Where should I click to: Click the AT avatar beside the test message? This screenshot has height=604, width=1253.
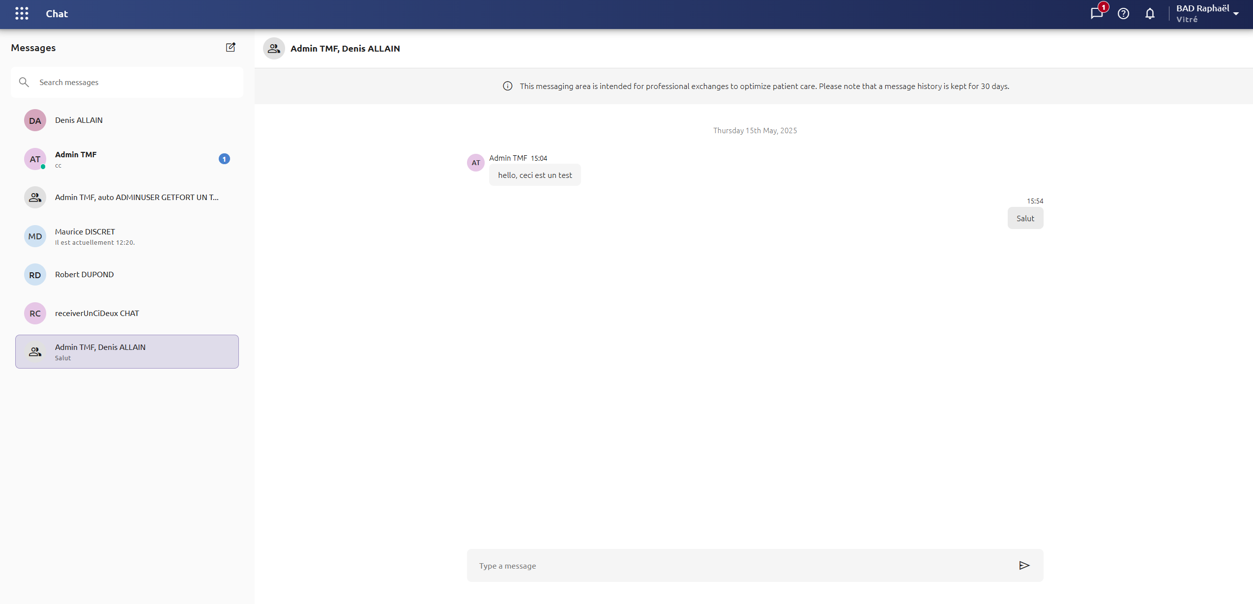coord(476,163)
